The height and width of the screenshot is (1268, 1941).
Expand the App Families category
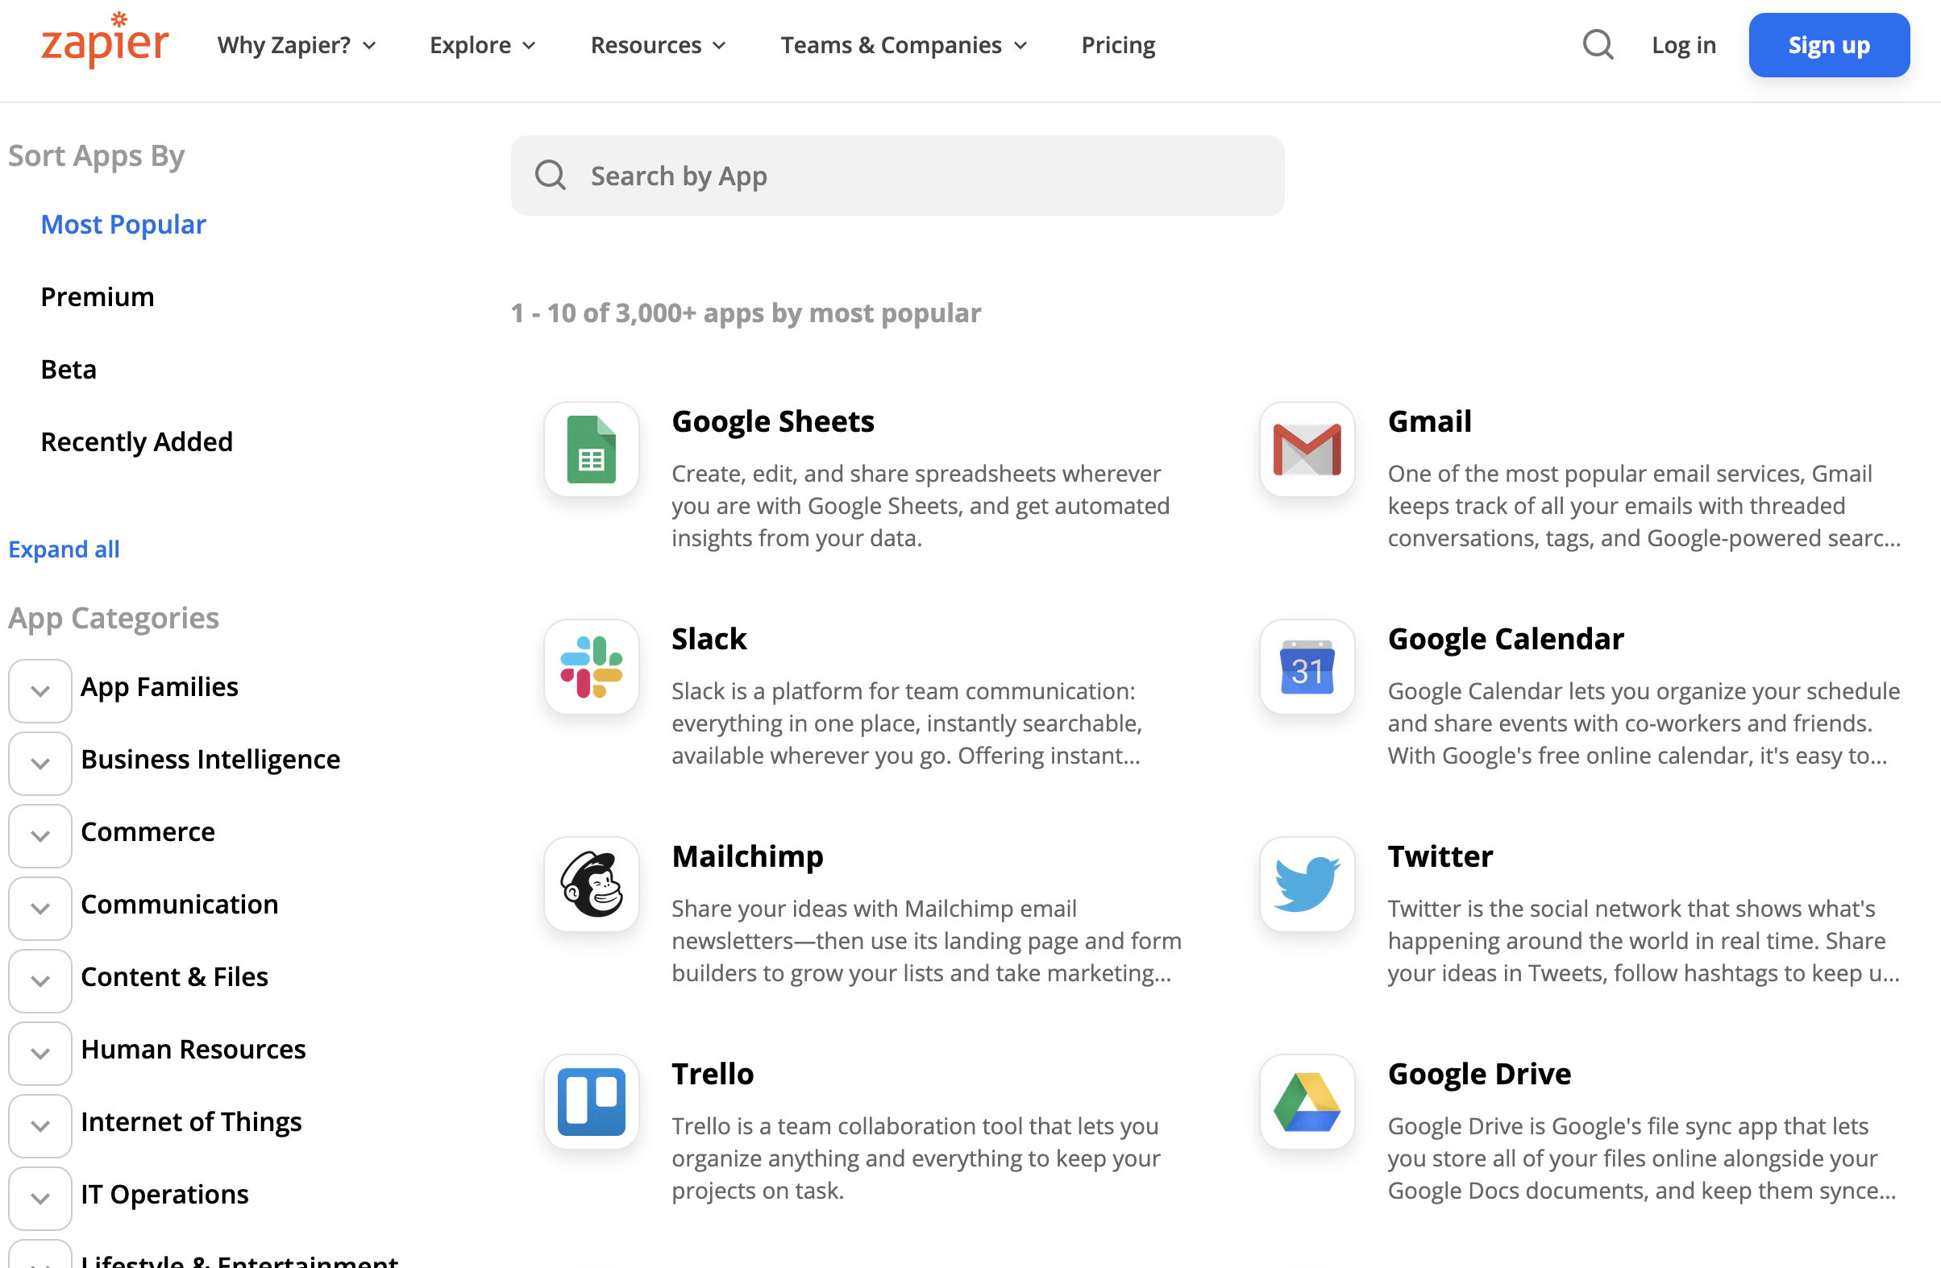pos(40,691)
